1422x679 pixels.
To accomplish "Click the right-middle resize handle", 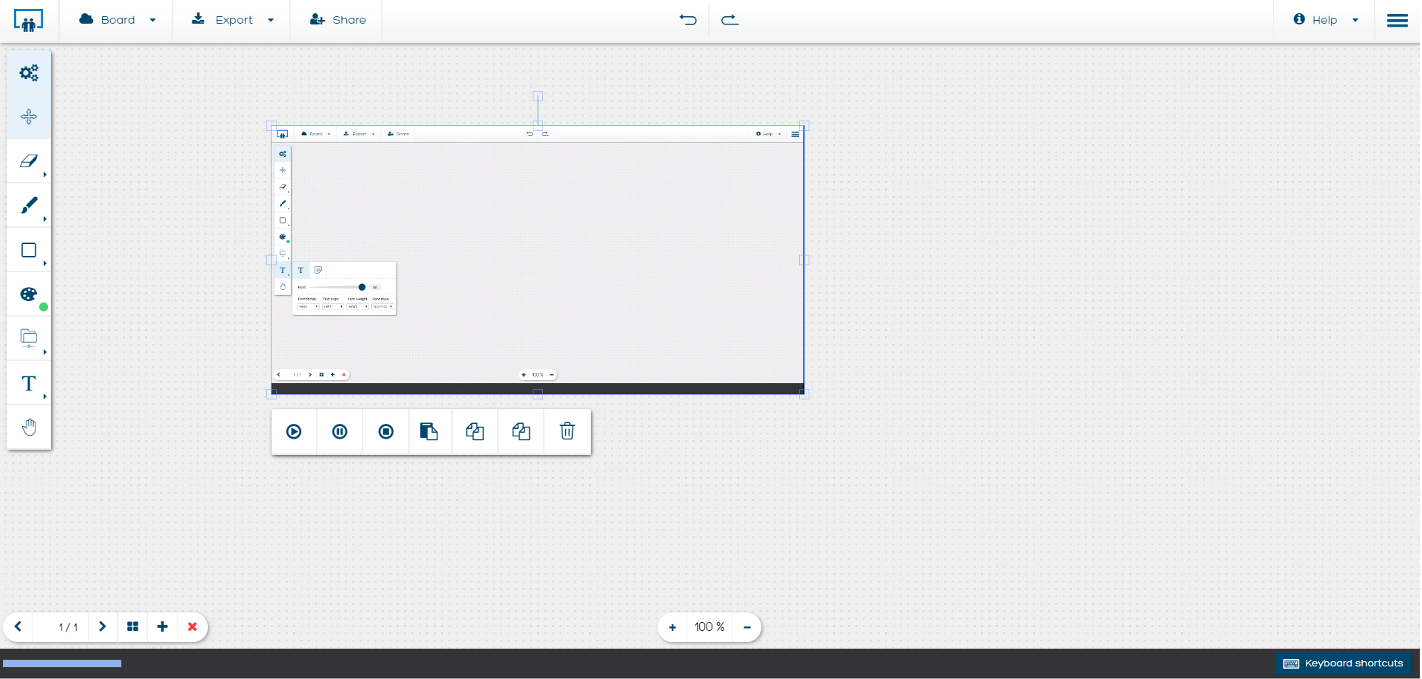I will click(x=804, y=260).
